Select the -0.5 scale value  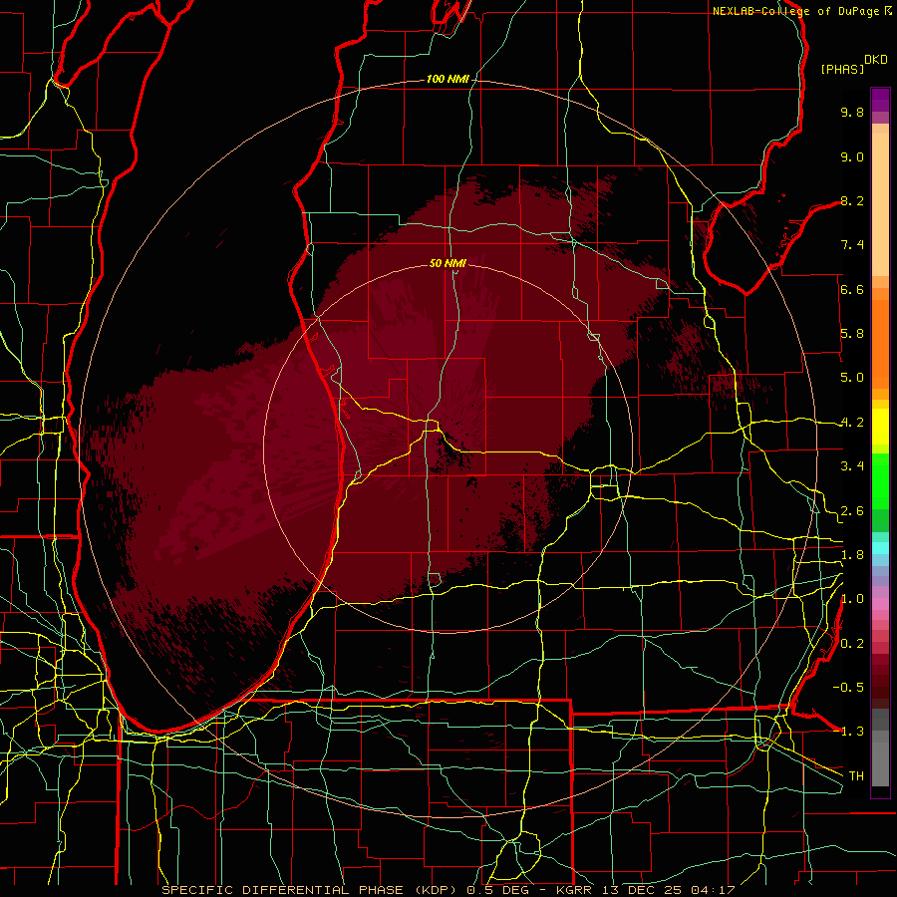(x=848, y=688)
